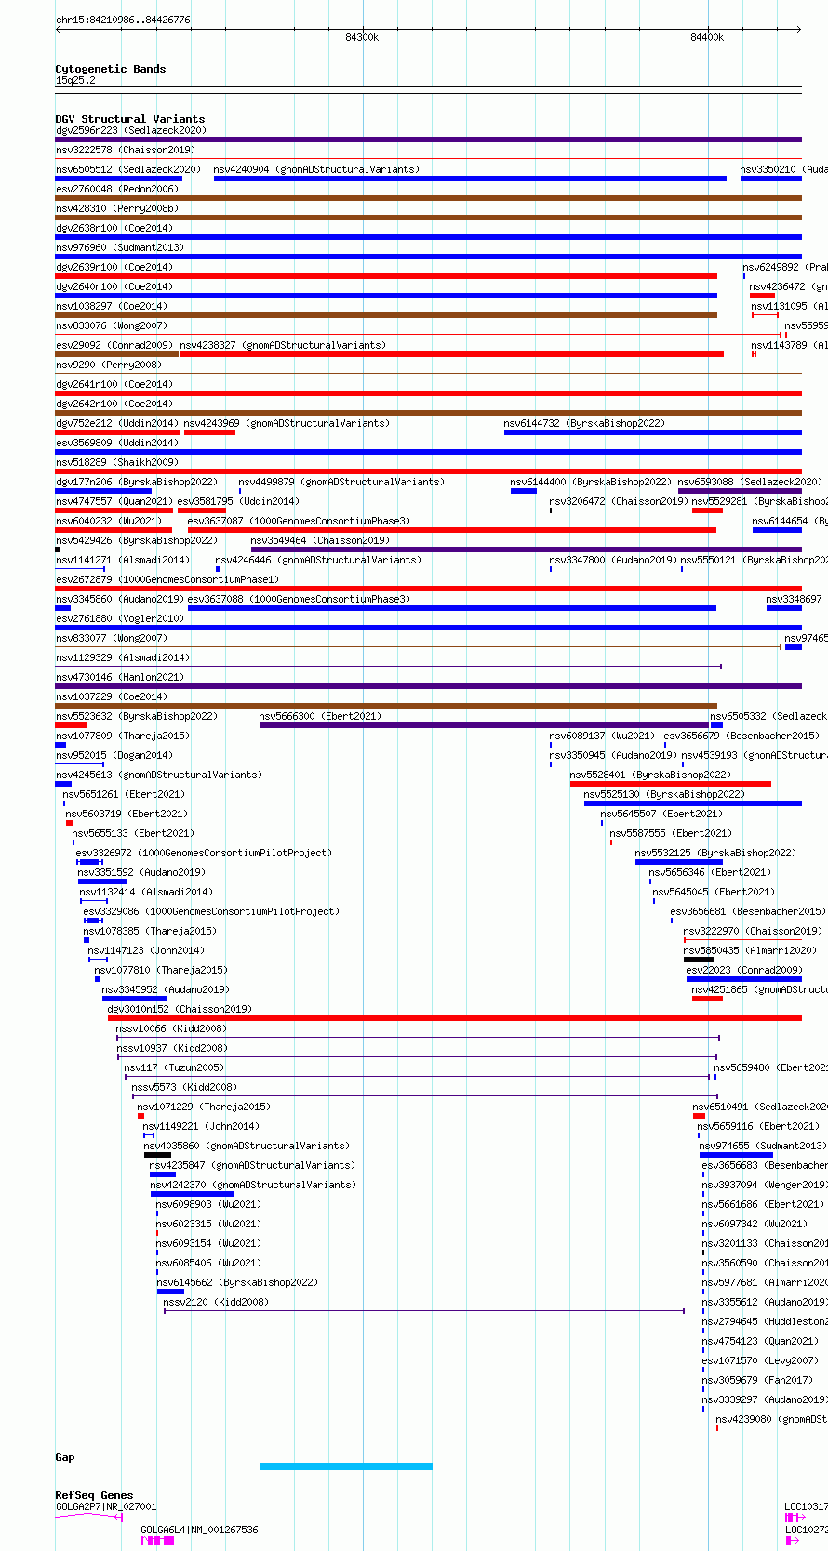Open nsv4035860 gnomADStructuralVariants entry

(247, 1147)
